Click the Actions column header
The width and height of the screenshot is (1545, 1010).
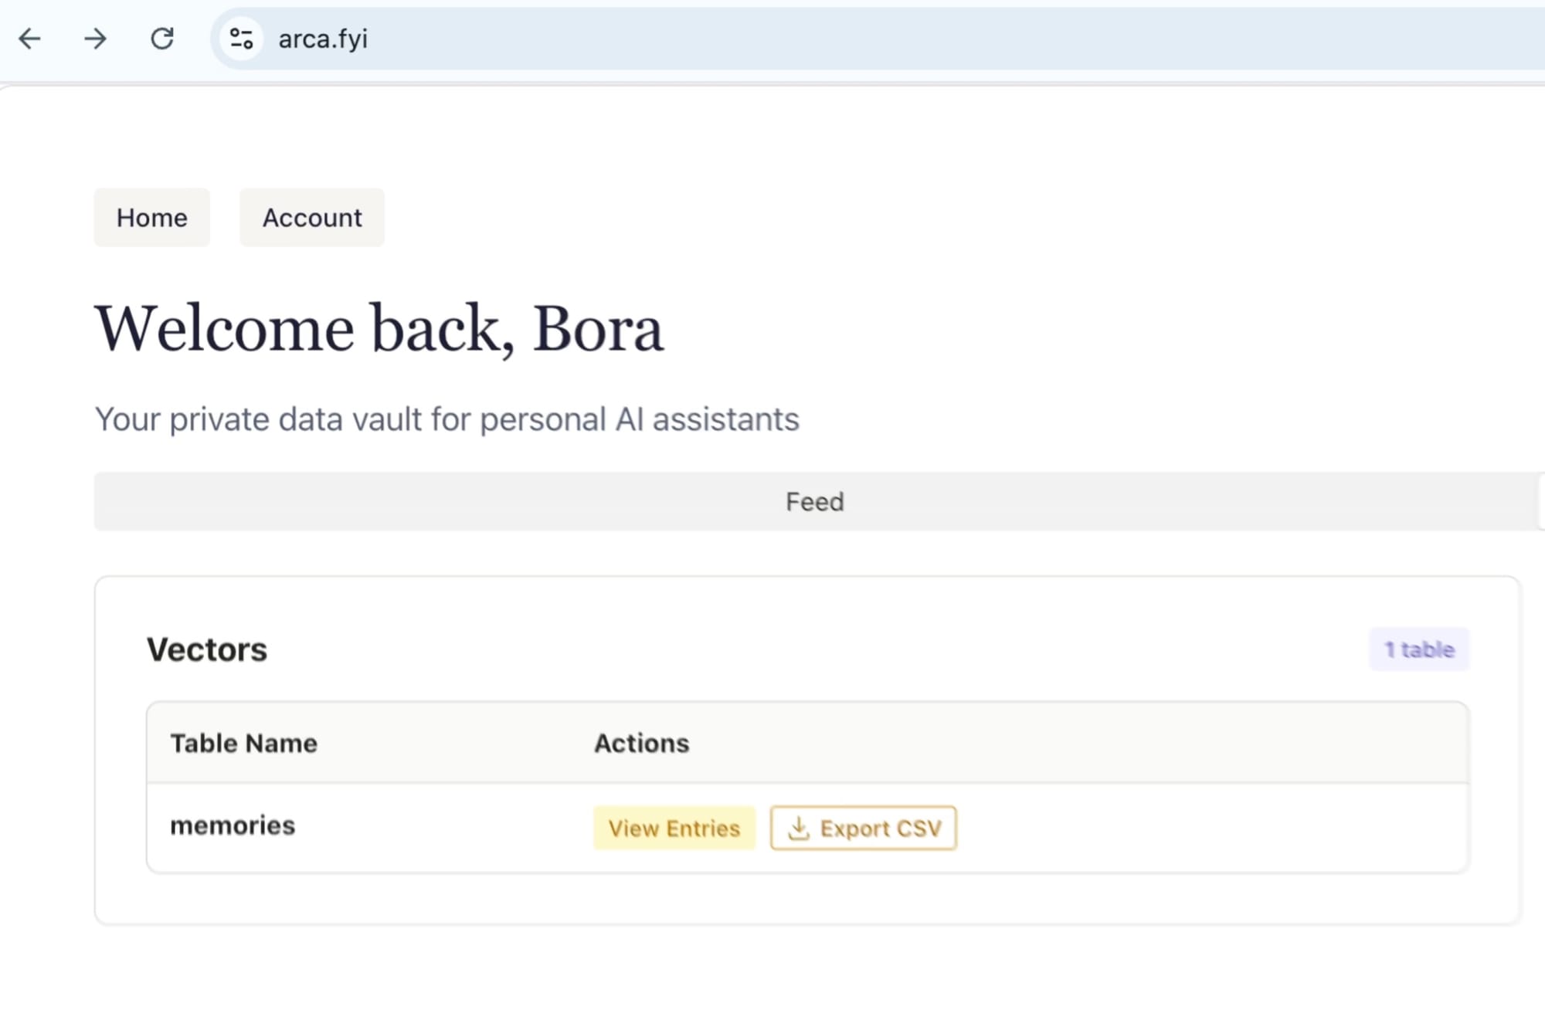(641, 743)
